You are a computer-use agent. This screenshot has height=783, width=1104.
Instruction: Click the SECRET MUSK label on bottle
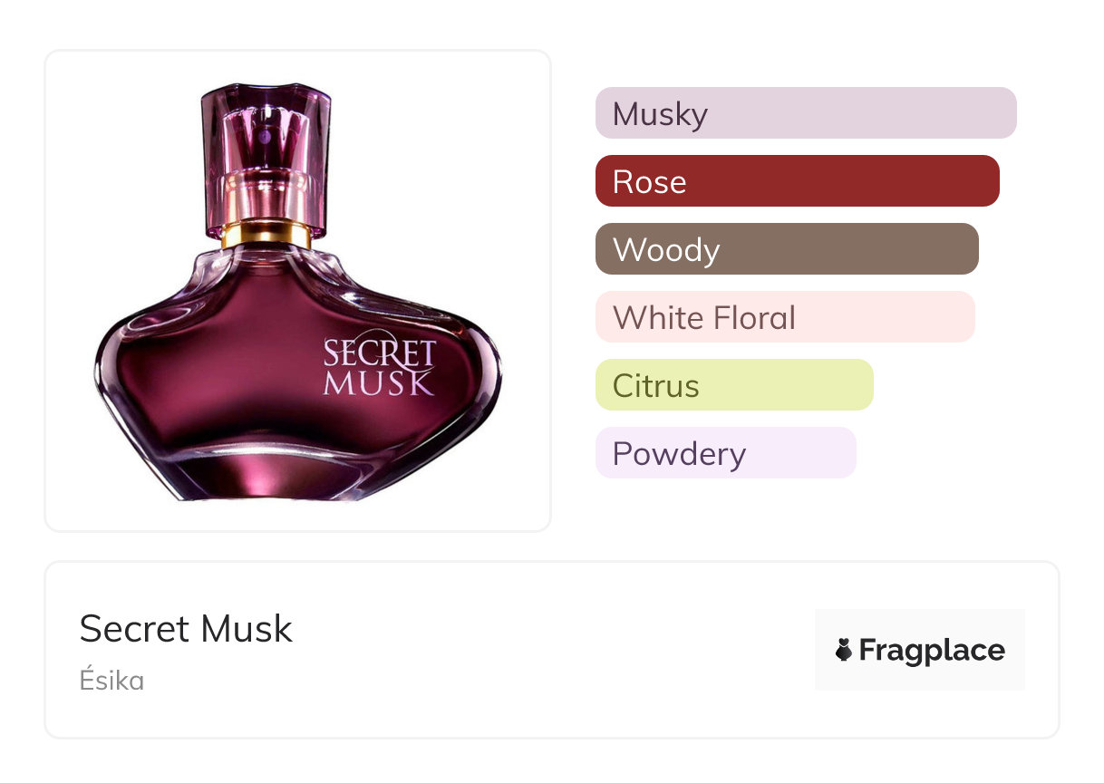click(x=380, y=368)
